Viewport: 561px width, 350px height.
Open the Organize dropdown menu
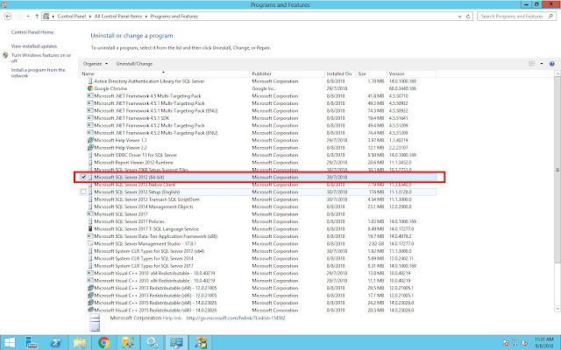pyautogui.click(x=96, y=64)
